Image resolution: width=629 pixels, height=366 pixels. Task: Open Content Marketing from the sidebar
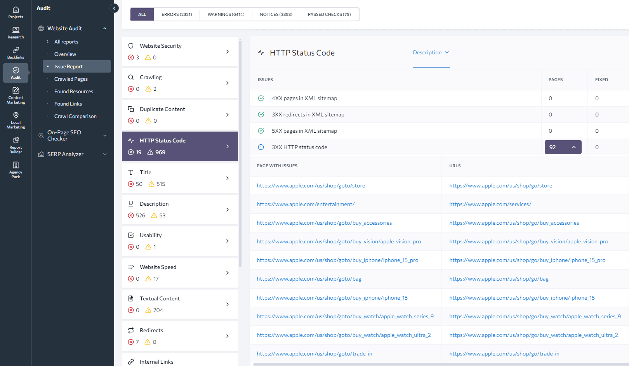16,95
